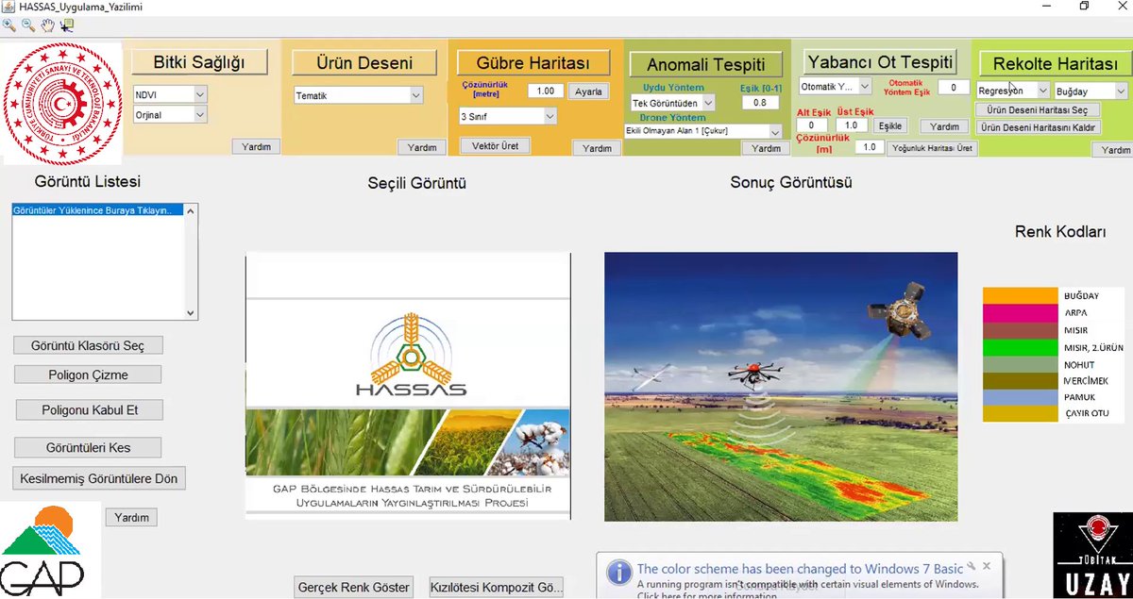The height and width of the screenshot is (599, 1133).
Task: Click the Otomatik Yöntem Eşik field
Action: point(954,87)
